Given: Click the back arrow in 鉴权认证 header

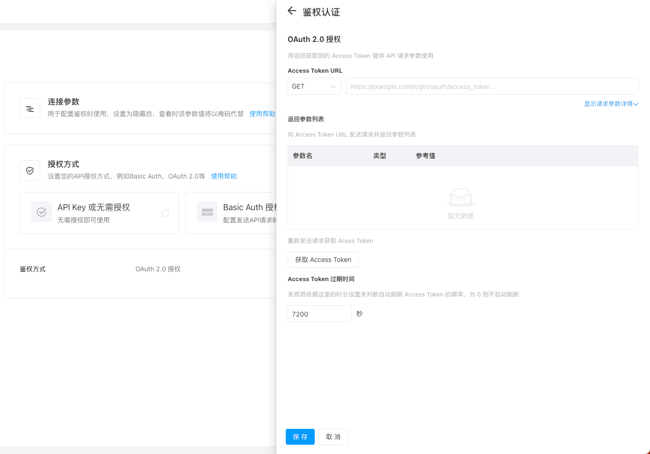Looking at the screenshot, I should click(291, 11).
